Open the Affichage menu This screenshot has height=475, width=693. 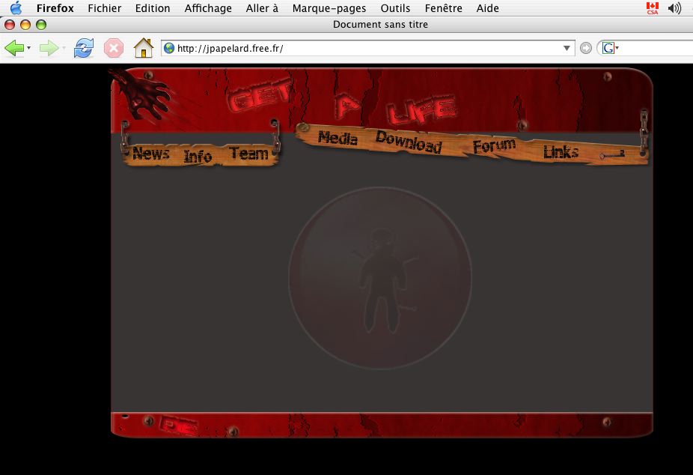point(208,8)
